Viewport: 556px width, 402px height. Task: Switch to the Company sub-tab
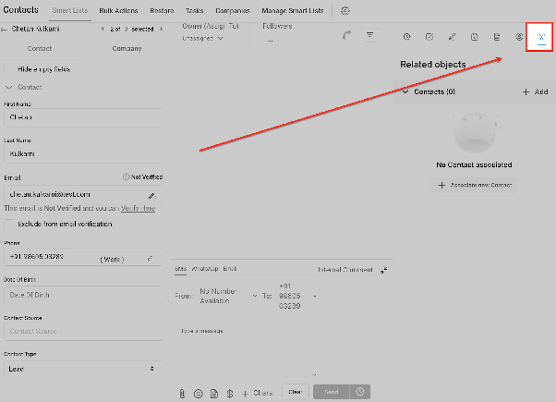(x=127, y=49)
